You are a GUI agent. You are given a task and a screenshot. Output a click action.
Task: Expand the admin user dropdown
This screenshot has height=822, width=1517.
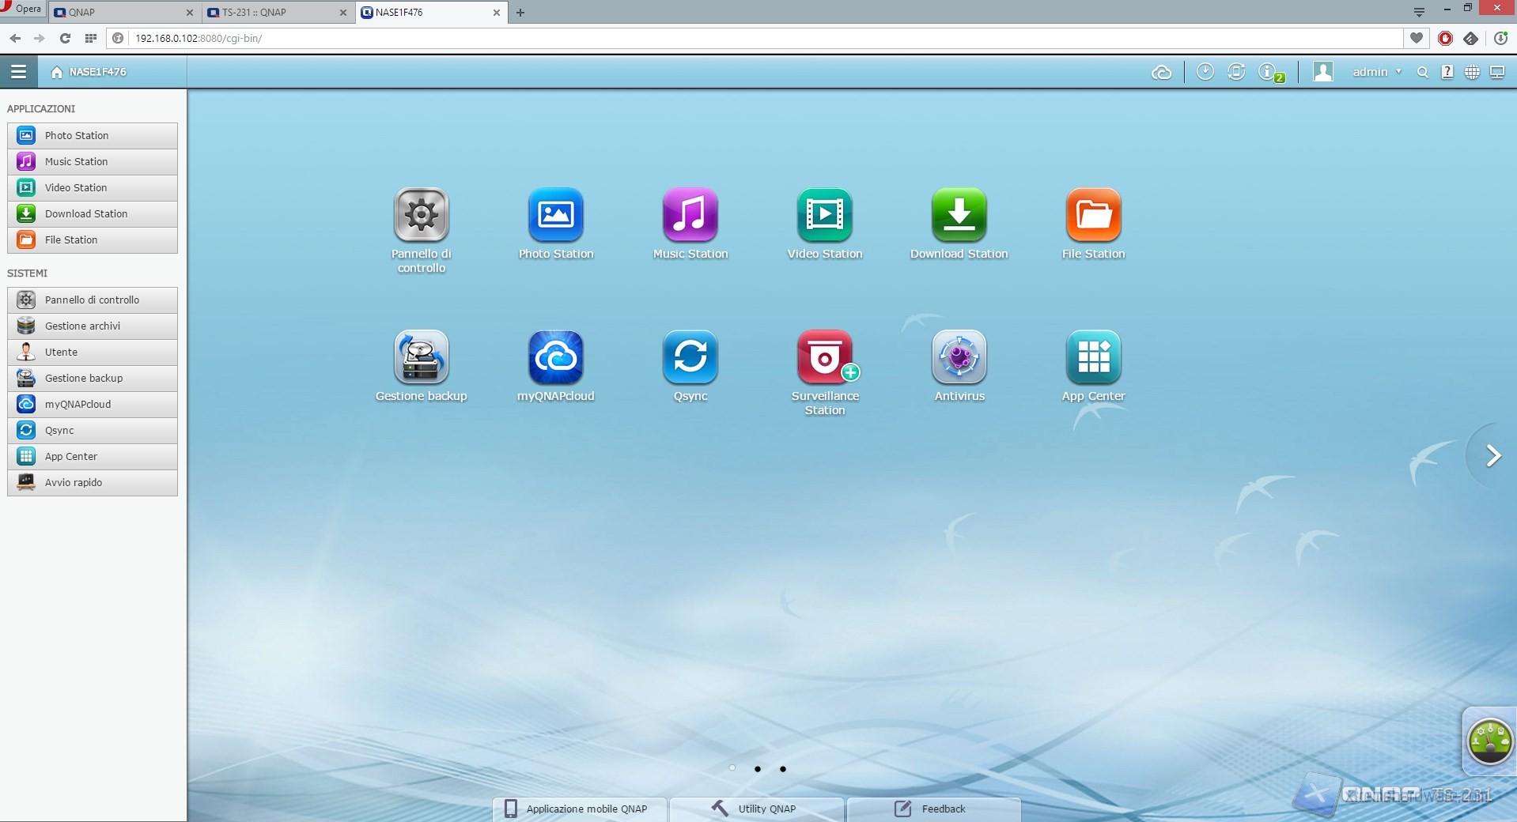[1376, 72]
